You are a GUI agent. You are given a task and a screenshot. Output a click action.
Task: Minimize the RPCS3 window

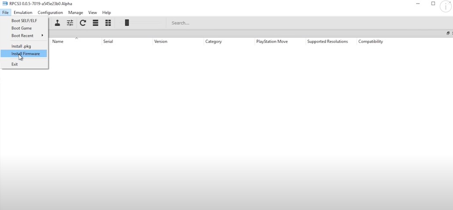click(418, 4)
